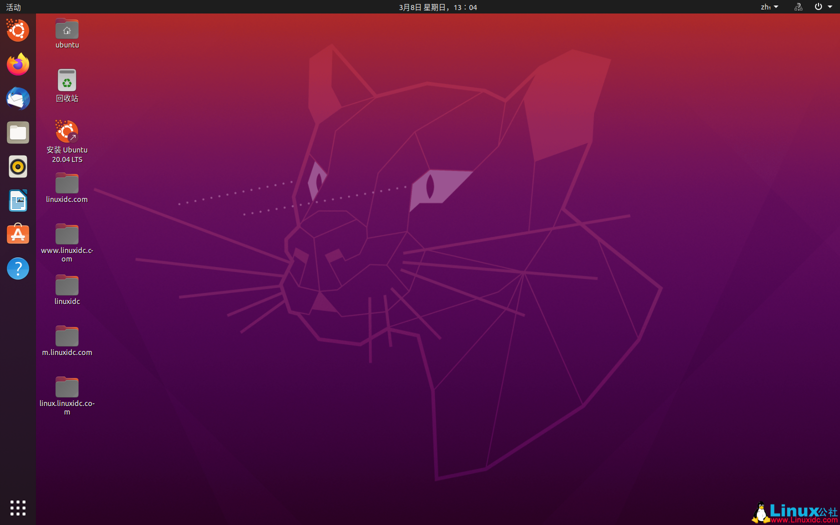Open LibreOffice Writer from the dock

point(17,200)
